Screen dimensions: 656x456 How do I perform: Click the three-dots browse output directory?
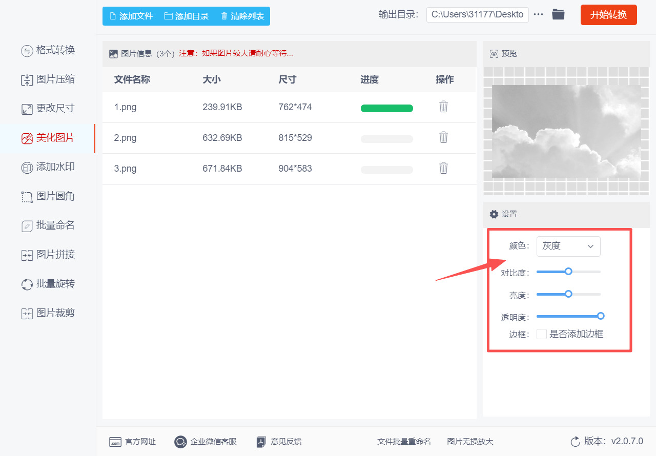538,14
